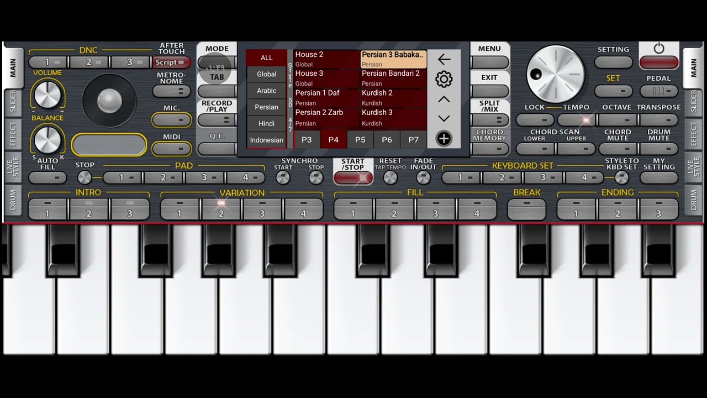
Task: Toggle Drum Mute button
Action: point(658,149)
